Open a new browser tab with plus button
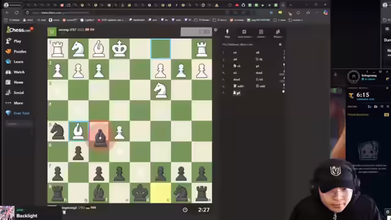 [x=291, y=5]
